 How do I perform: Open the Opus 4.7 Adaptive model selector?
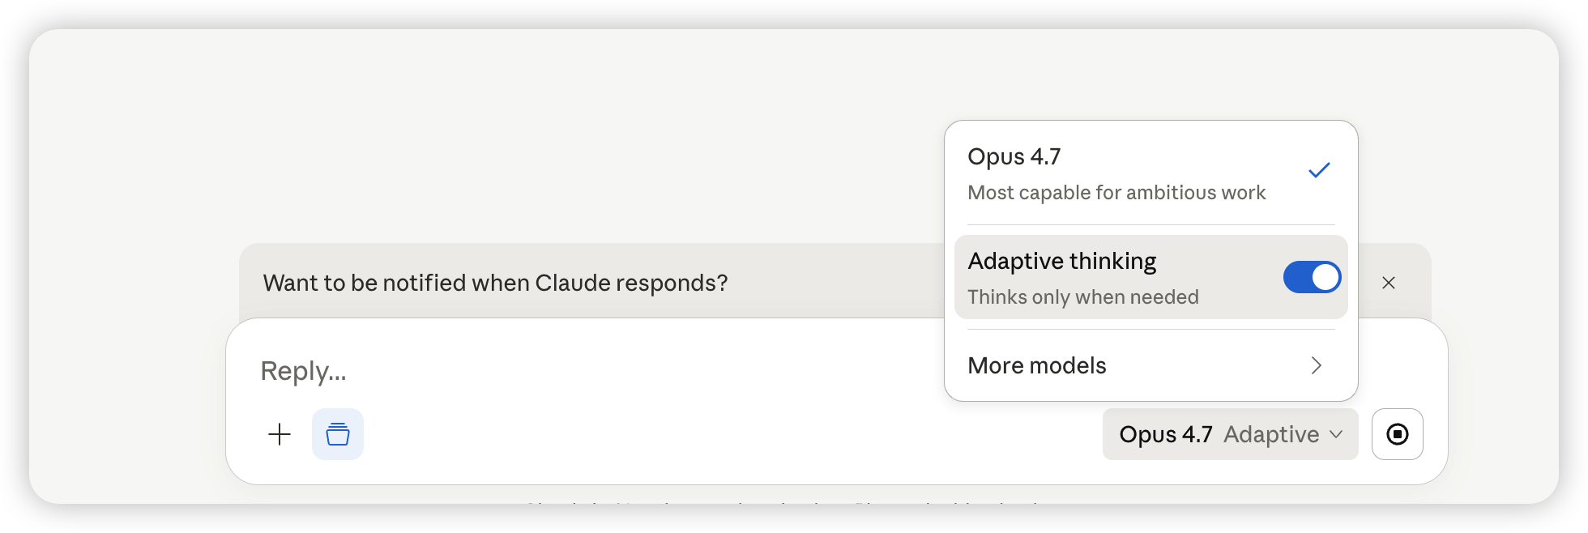[1230, 434]
